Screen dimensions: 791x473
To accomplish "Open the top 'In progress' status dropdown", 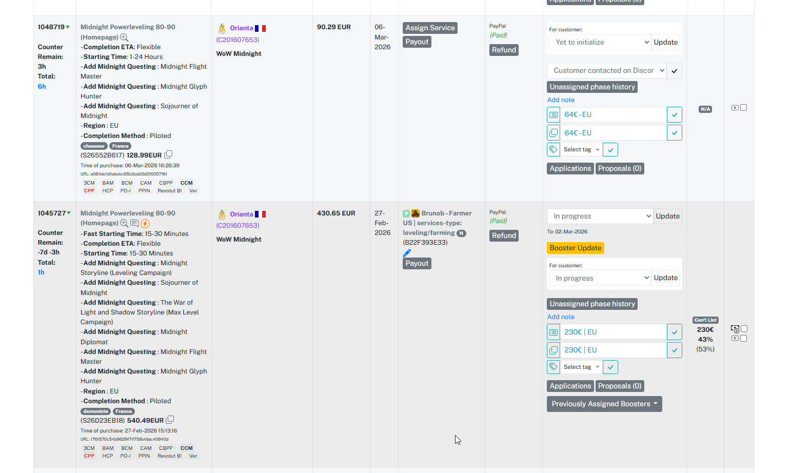I will (600, 216).
